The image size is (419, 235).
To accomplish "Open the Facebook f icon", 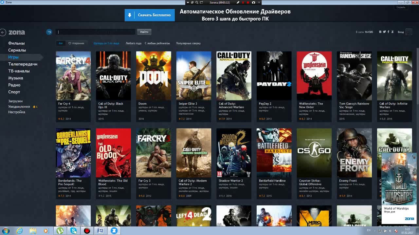I will 389,32.
